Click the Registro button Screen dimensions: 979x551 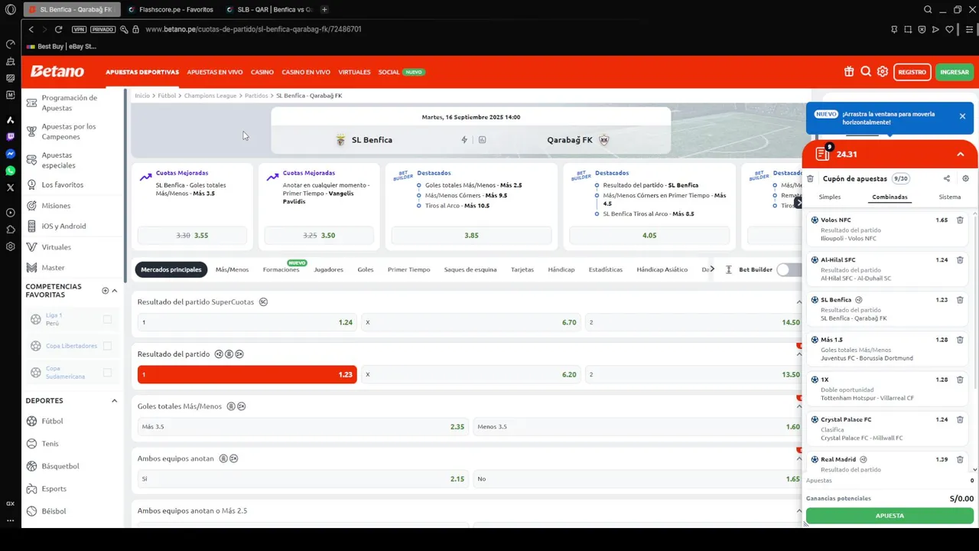coord(912,72)
